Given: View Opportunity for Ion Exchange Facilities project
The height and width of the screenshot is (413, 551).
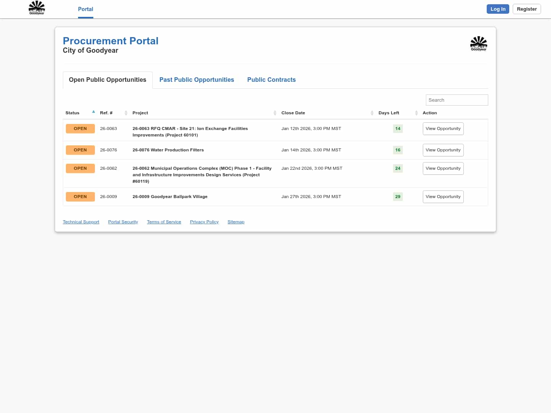Looking at the screenshot, I should tap(443, 128).
